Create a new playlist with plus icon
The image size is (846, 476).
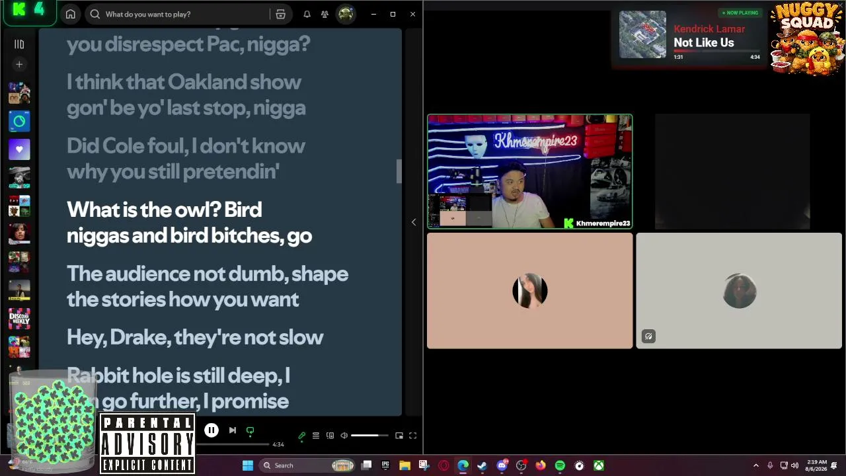pyautogui.click(x=19, y=64)
